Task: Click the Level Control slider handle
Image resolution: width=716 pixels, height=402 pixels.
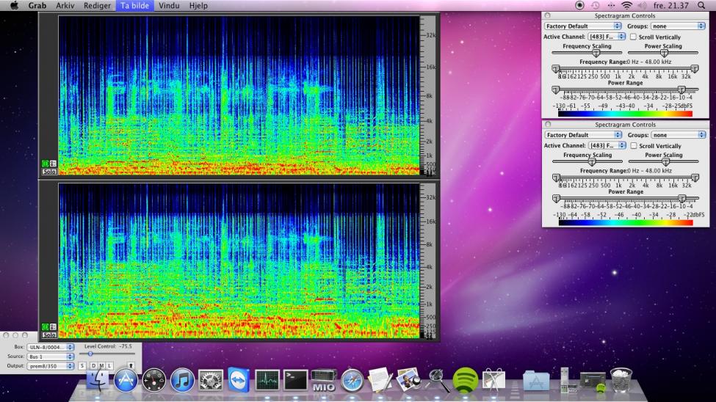Action: [x=90, y=354]
